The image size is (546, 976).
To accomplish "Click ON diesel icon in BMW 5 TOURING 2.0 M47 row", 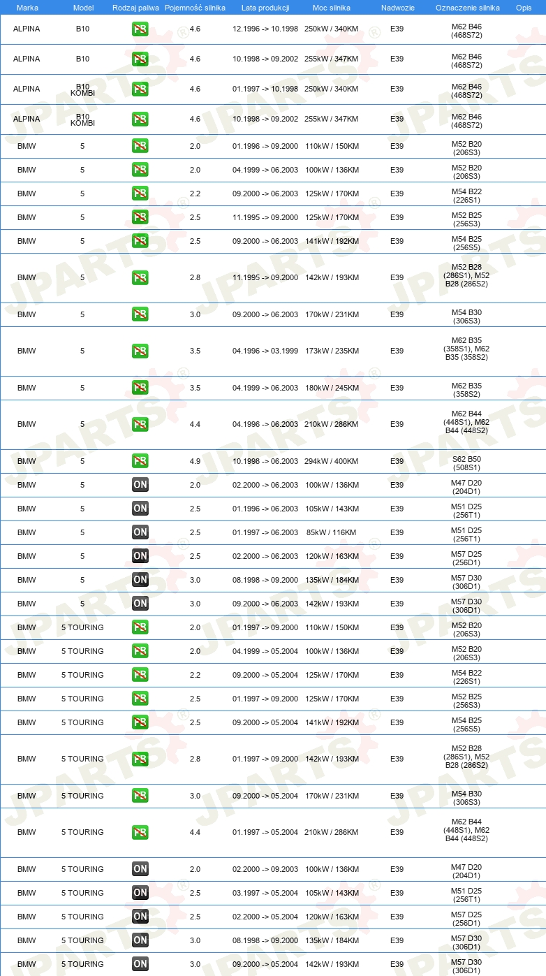I will [140, 869].
